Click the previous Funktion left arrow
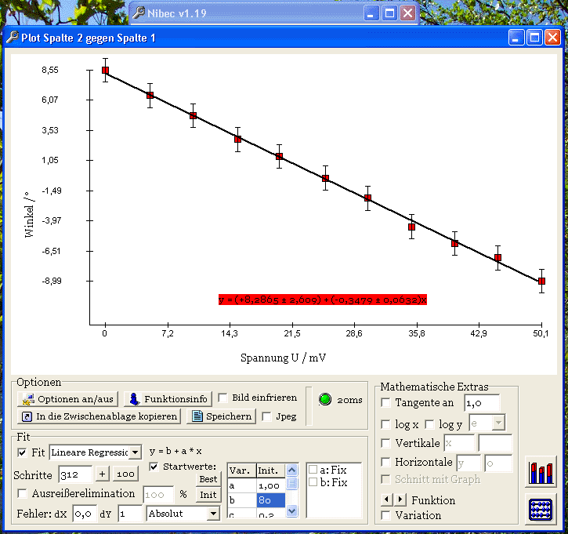 pos(385,499)
